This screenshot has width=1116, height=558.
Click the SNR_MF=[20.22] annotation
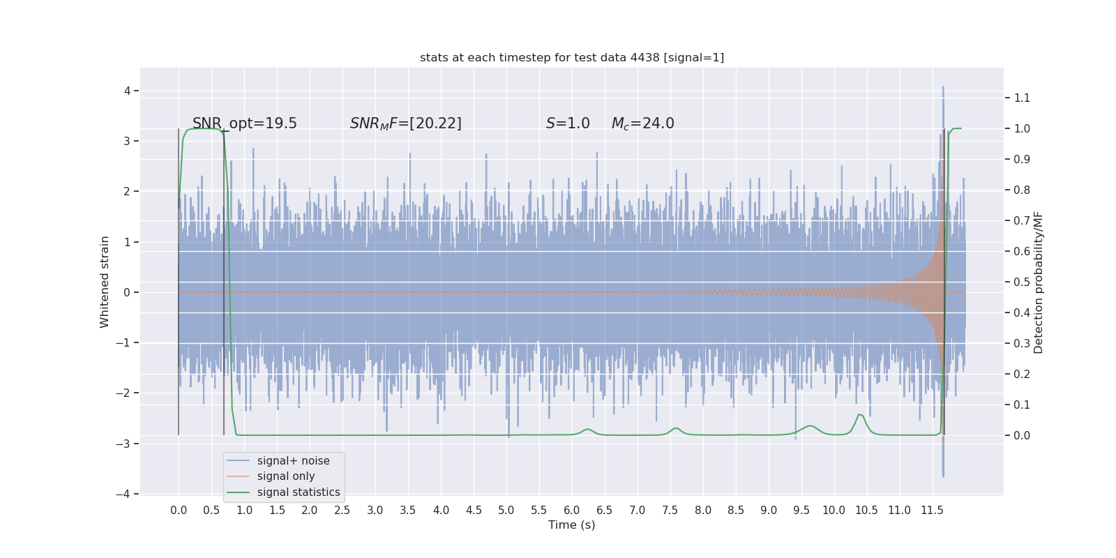406,123
